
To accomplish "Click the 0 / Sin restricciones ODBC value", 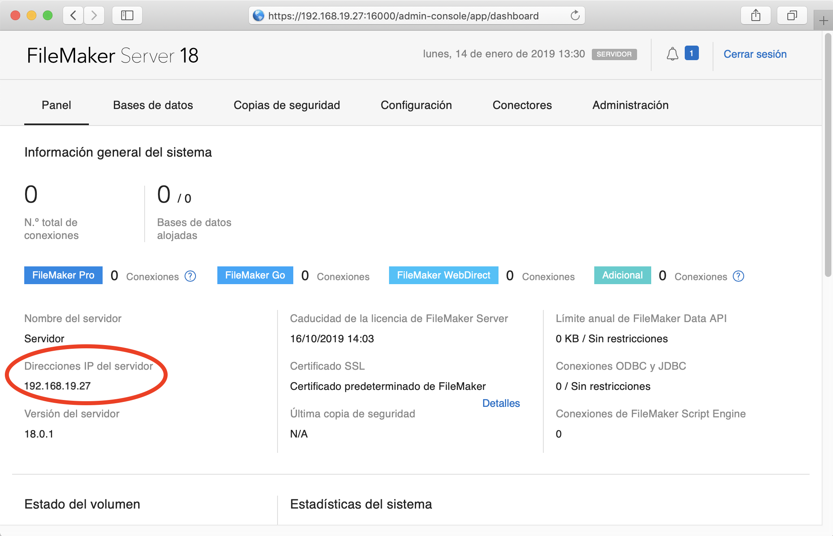I will pyautogui.click(x=603, y=386).
